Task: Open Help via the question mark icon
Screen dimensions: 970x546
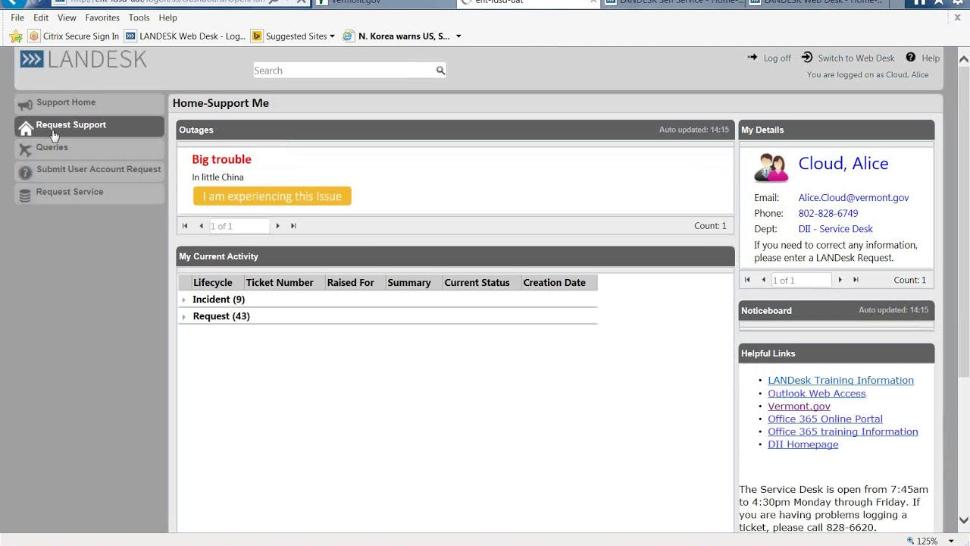Action: 910,58
